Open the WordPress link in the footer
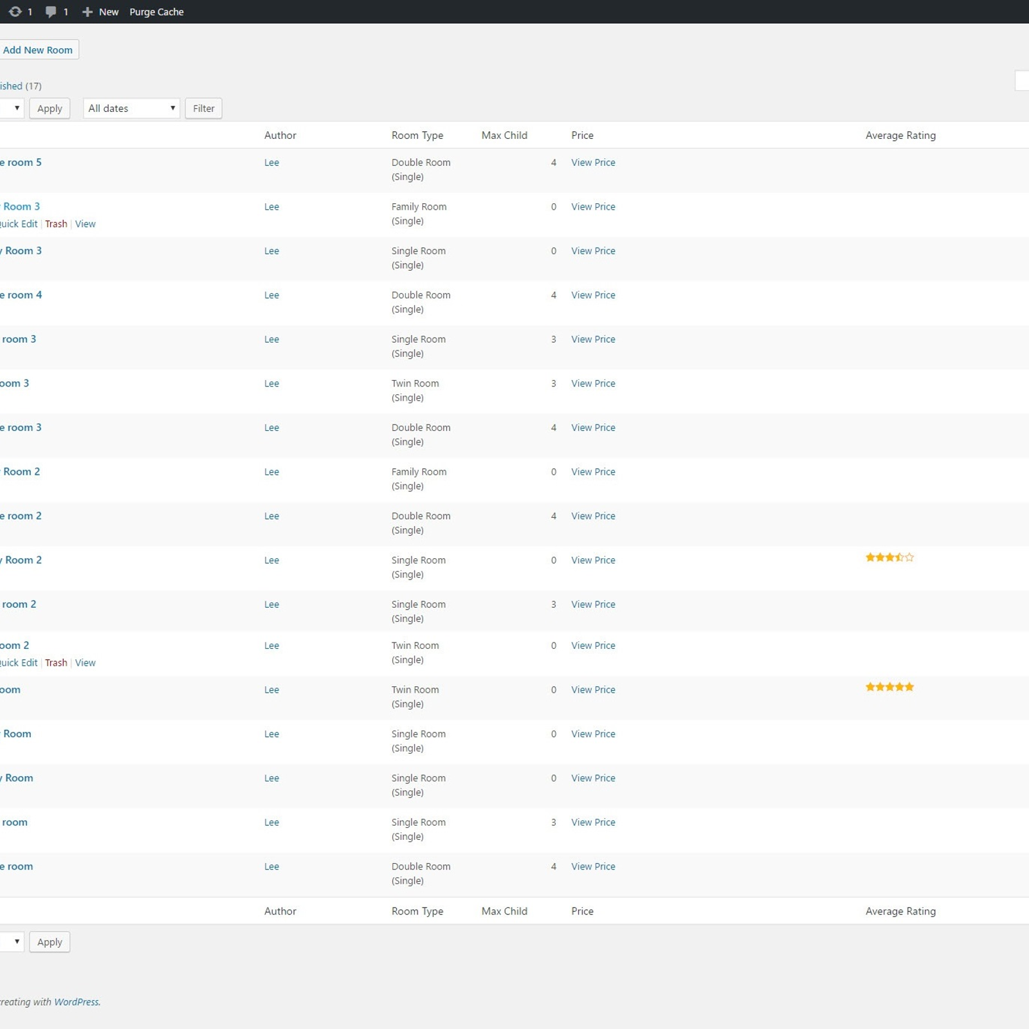1029x1029 pixels. coord(77,1001)
